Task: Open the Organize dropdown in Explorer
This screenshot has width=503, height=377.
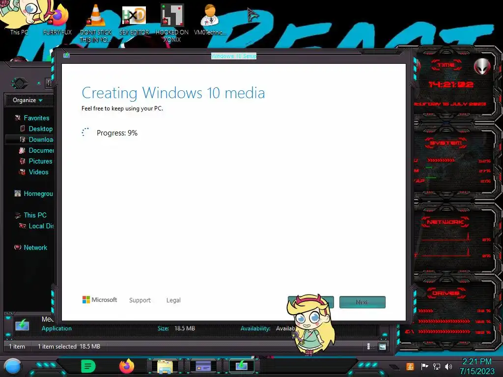Action: pos(28,100)
